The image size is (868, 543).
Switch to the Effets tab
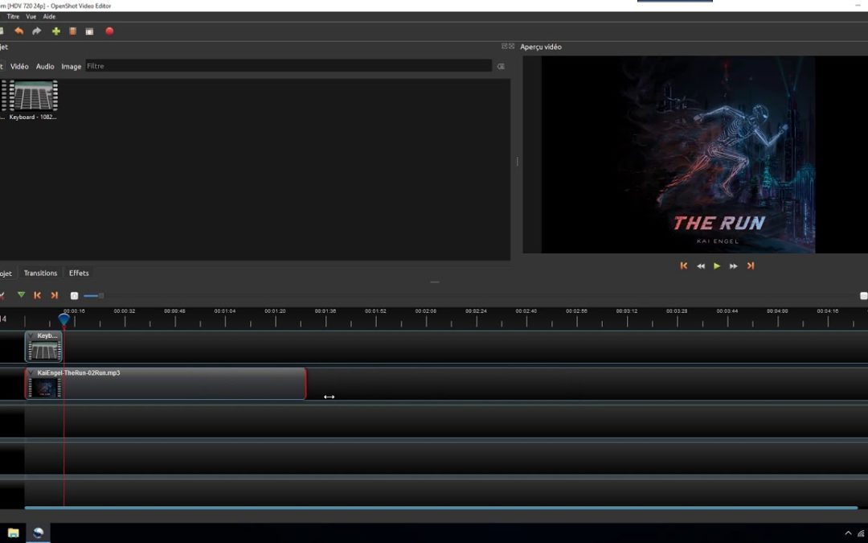point(79,273)
